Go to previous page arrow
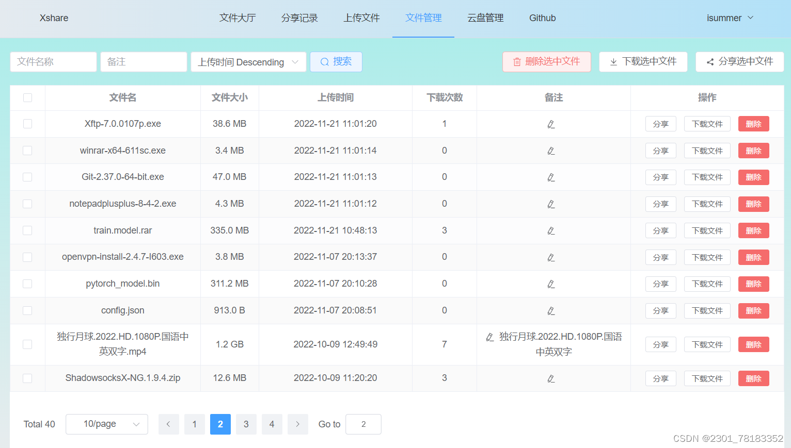Viewport: 791px width, 448px height. pos(168,424)
